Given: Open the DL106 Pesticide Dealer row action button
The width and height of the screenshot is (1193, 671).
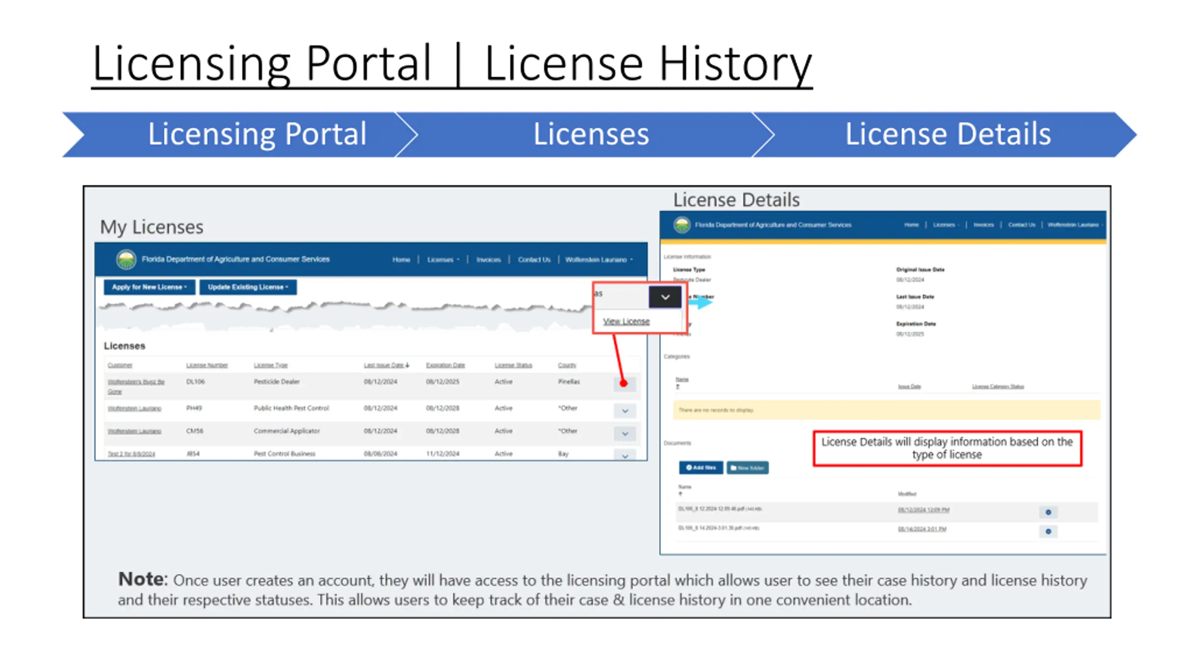Looking at the screenshot, I should pos(624,384).
